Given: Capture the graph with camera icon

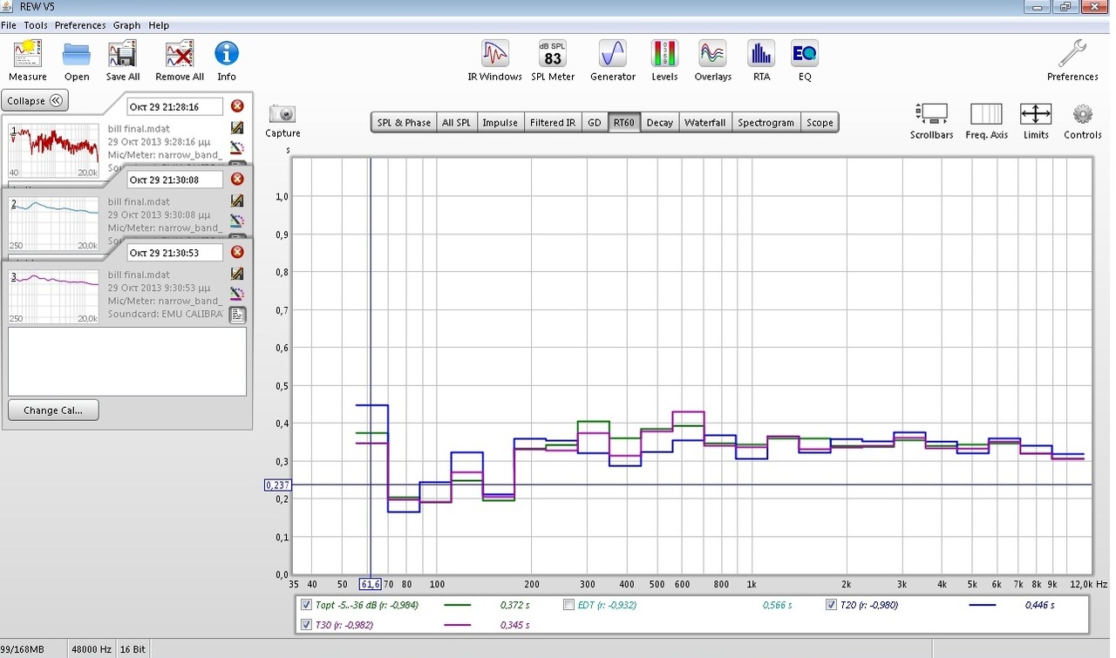Looking at the screenshot, I should point(282,114).
